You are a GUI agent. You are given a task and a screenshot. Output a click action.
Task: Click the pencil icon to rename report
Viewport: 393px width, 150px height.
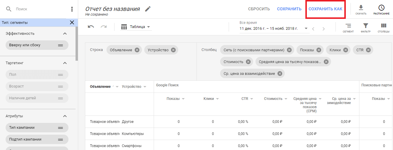point(148,9)
